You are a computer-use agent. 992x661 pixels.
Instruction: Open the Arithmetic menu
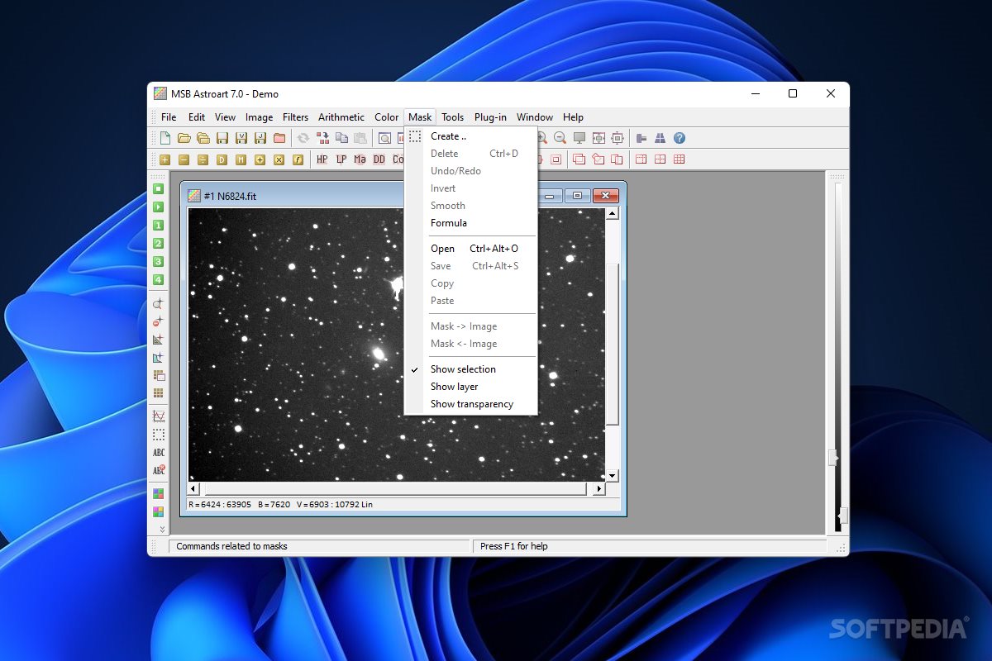(x=341, y=117)
